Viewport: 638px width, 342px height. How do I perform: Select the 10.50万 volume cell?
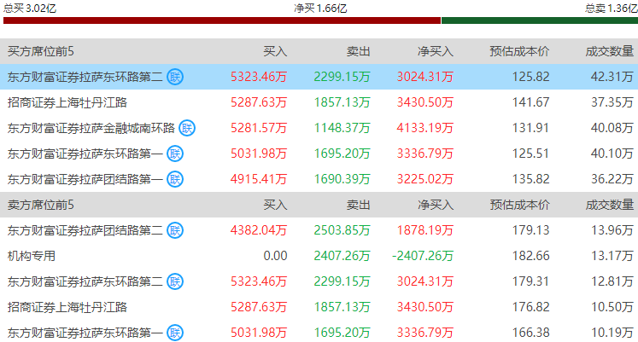point(612,307)
